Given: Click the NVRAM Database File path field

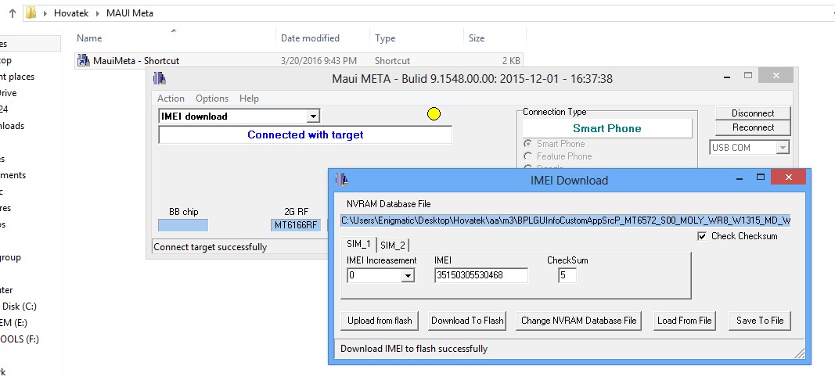Looking at the screenshot, I should coord(566,220).
